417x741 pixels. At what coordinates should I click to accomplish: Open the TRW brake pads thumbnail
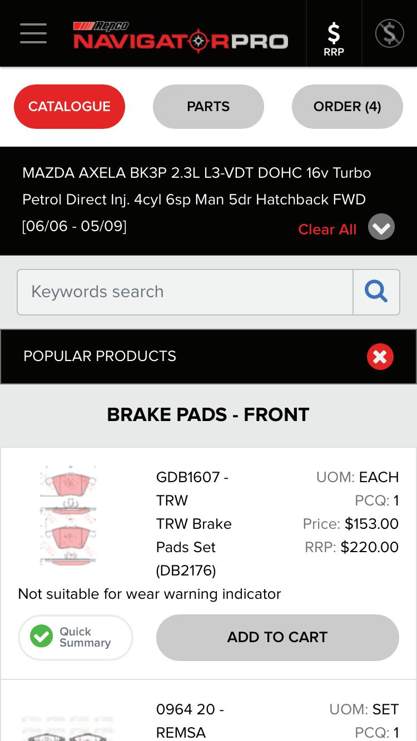coord(68,515)
